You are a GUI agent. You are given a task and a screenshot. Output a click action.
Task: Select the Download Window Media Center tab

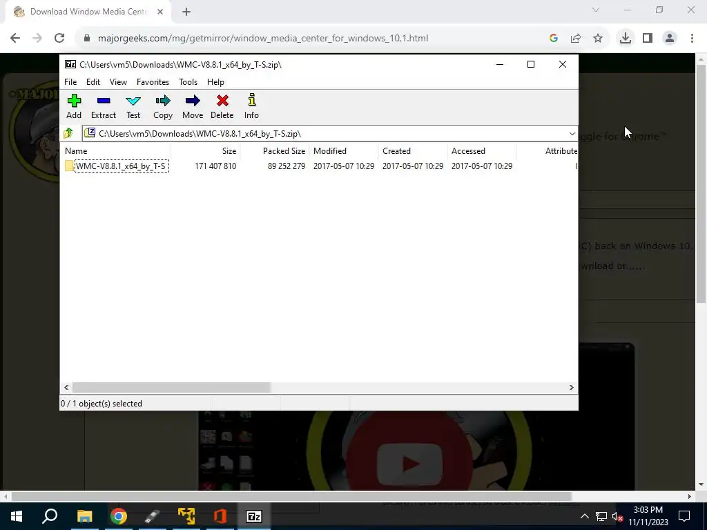tap(88, 12)
